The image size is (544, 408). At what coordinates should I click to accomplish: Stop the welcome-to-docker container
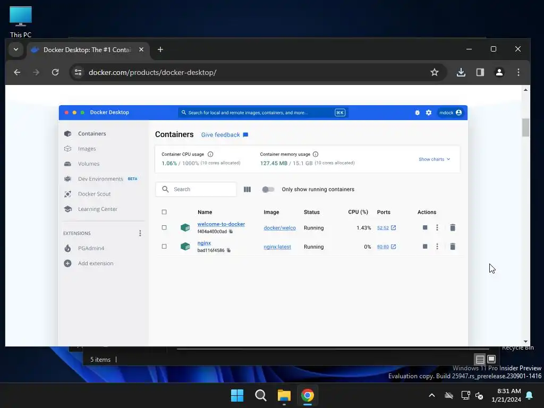[425, 227]
